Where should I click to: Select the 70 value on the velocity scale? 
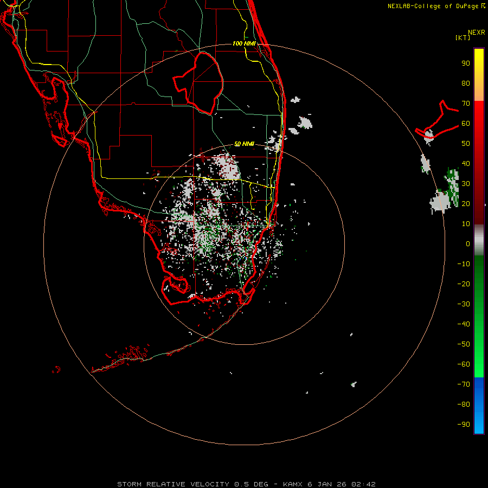tap(466, 104)
